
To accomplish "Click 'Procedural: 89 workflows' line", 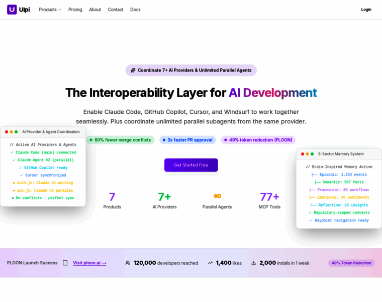I will tap(339, 190).
